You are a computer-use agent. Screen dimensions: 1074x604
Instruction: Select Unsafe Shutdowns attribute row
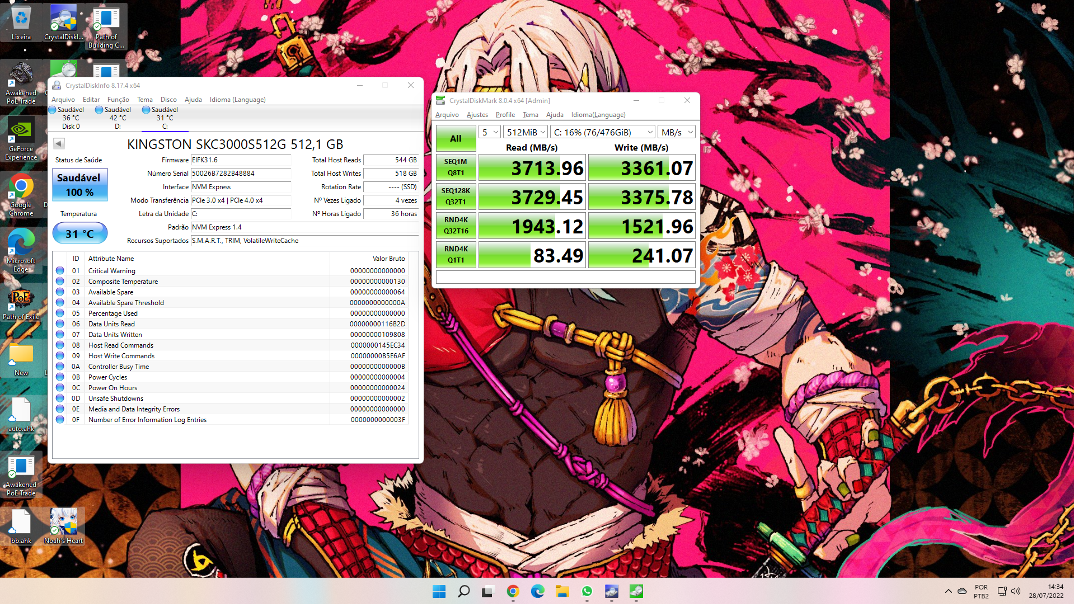[x=231, y=399]
